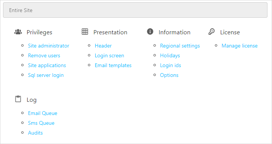Go to Holidays page
The width and height of the screenshot is (272, 144).
(x=170, y=56)
